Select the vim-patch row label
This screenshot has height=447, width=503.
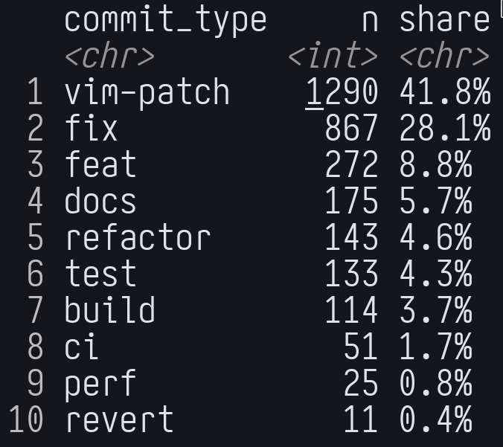[x=147, y=91]
